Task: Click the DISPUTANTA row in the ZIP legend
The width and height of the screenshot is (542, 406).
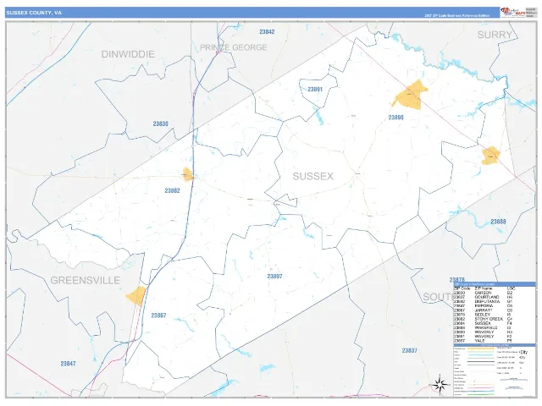Action: [x=484, y=301]
